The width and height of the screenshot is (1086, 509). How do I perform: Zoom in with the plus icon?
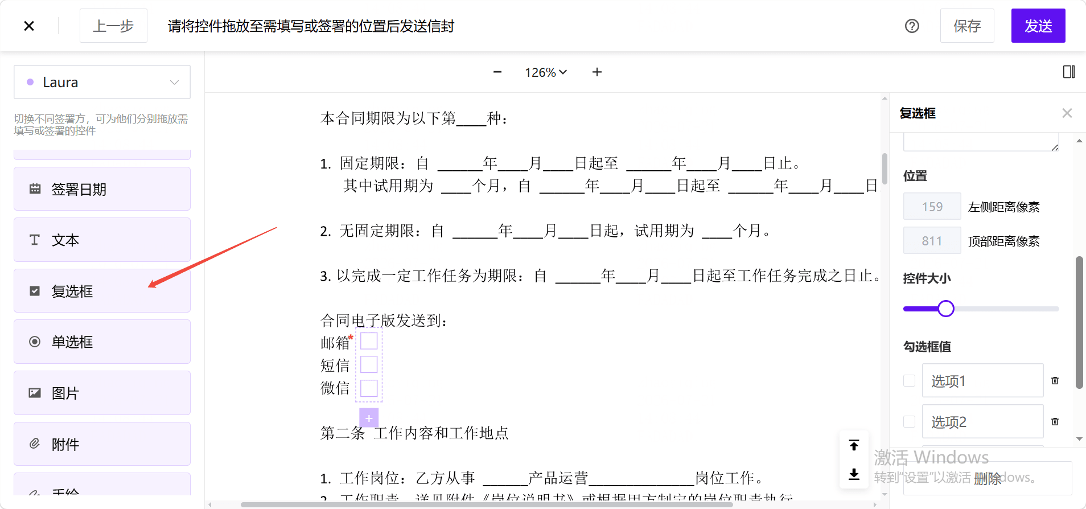point(597,72)
